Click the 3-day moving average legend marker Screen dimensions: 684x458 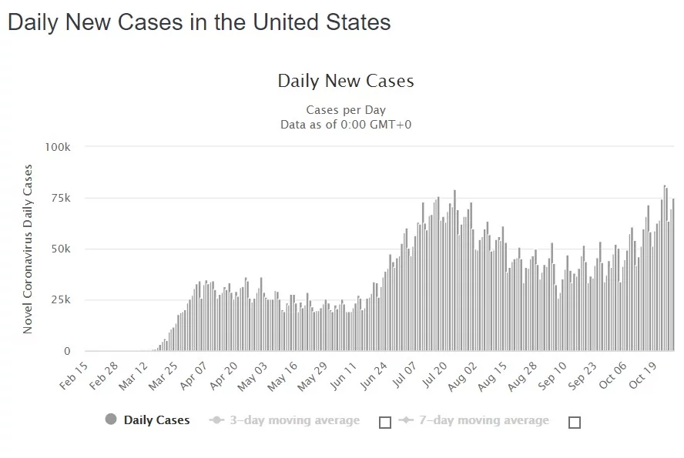[216, 420]
